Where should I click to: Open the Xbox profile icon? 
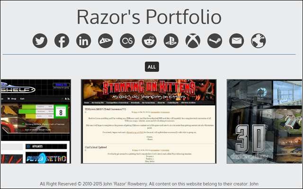193,41
